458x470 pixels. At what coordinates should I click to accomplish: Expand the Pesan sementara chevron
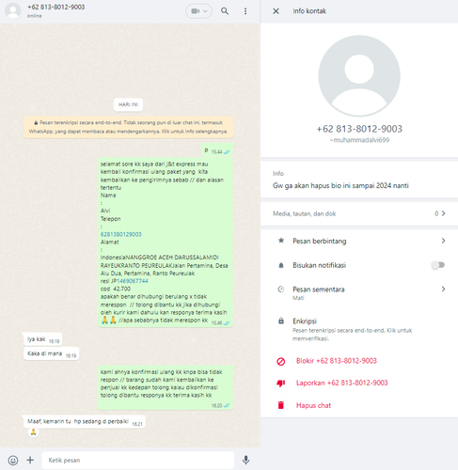coord(443,289)
